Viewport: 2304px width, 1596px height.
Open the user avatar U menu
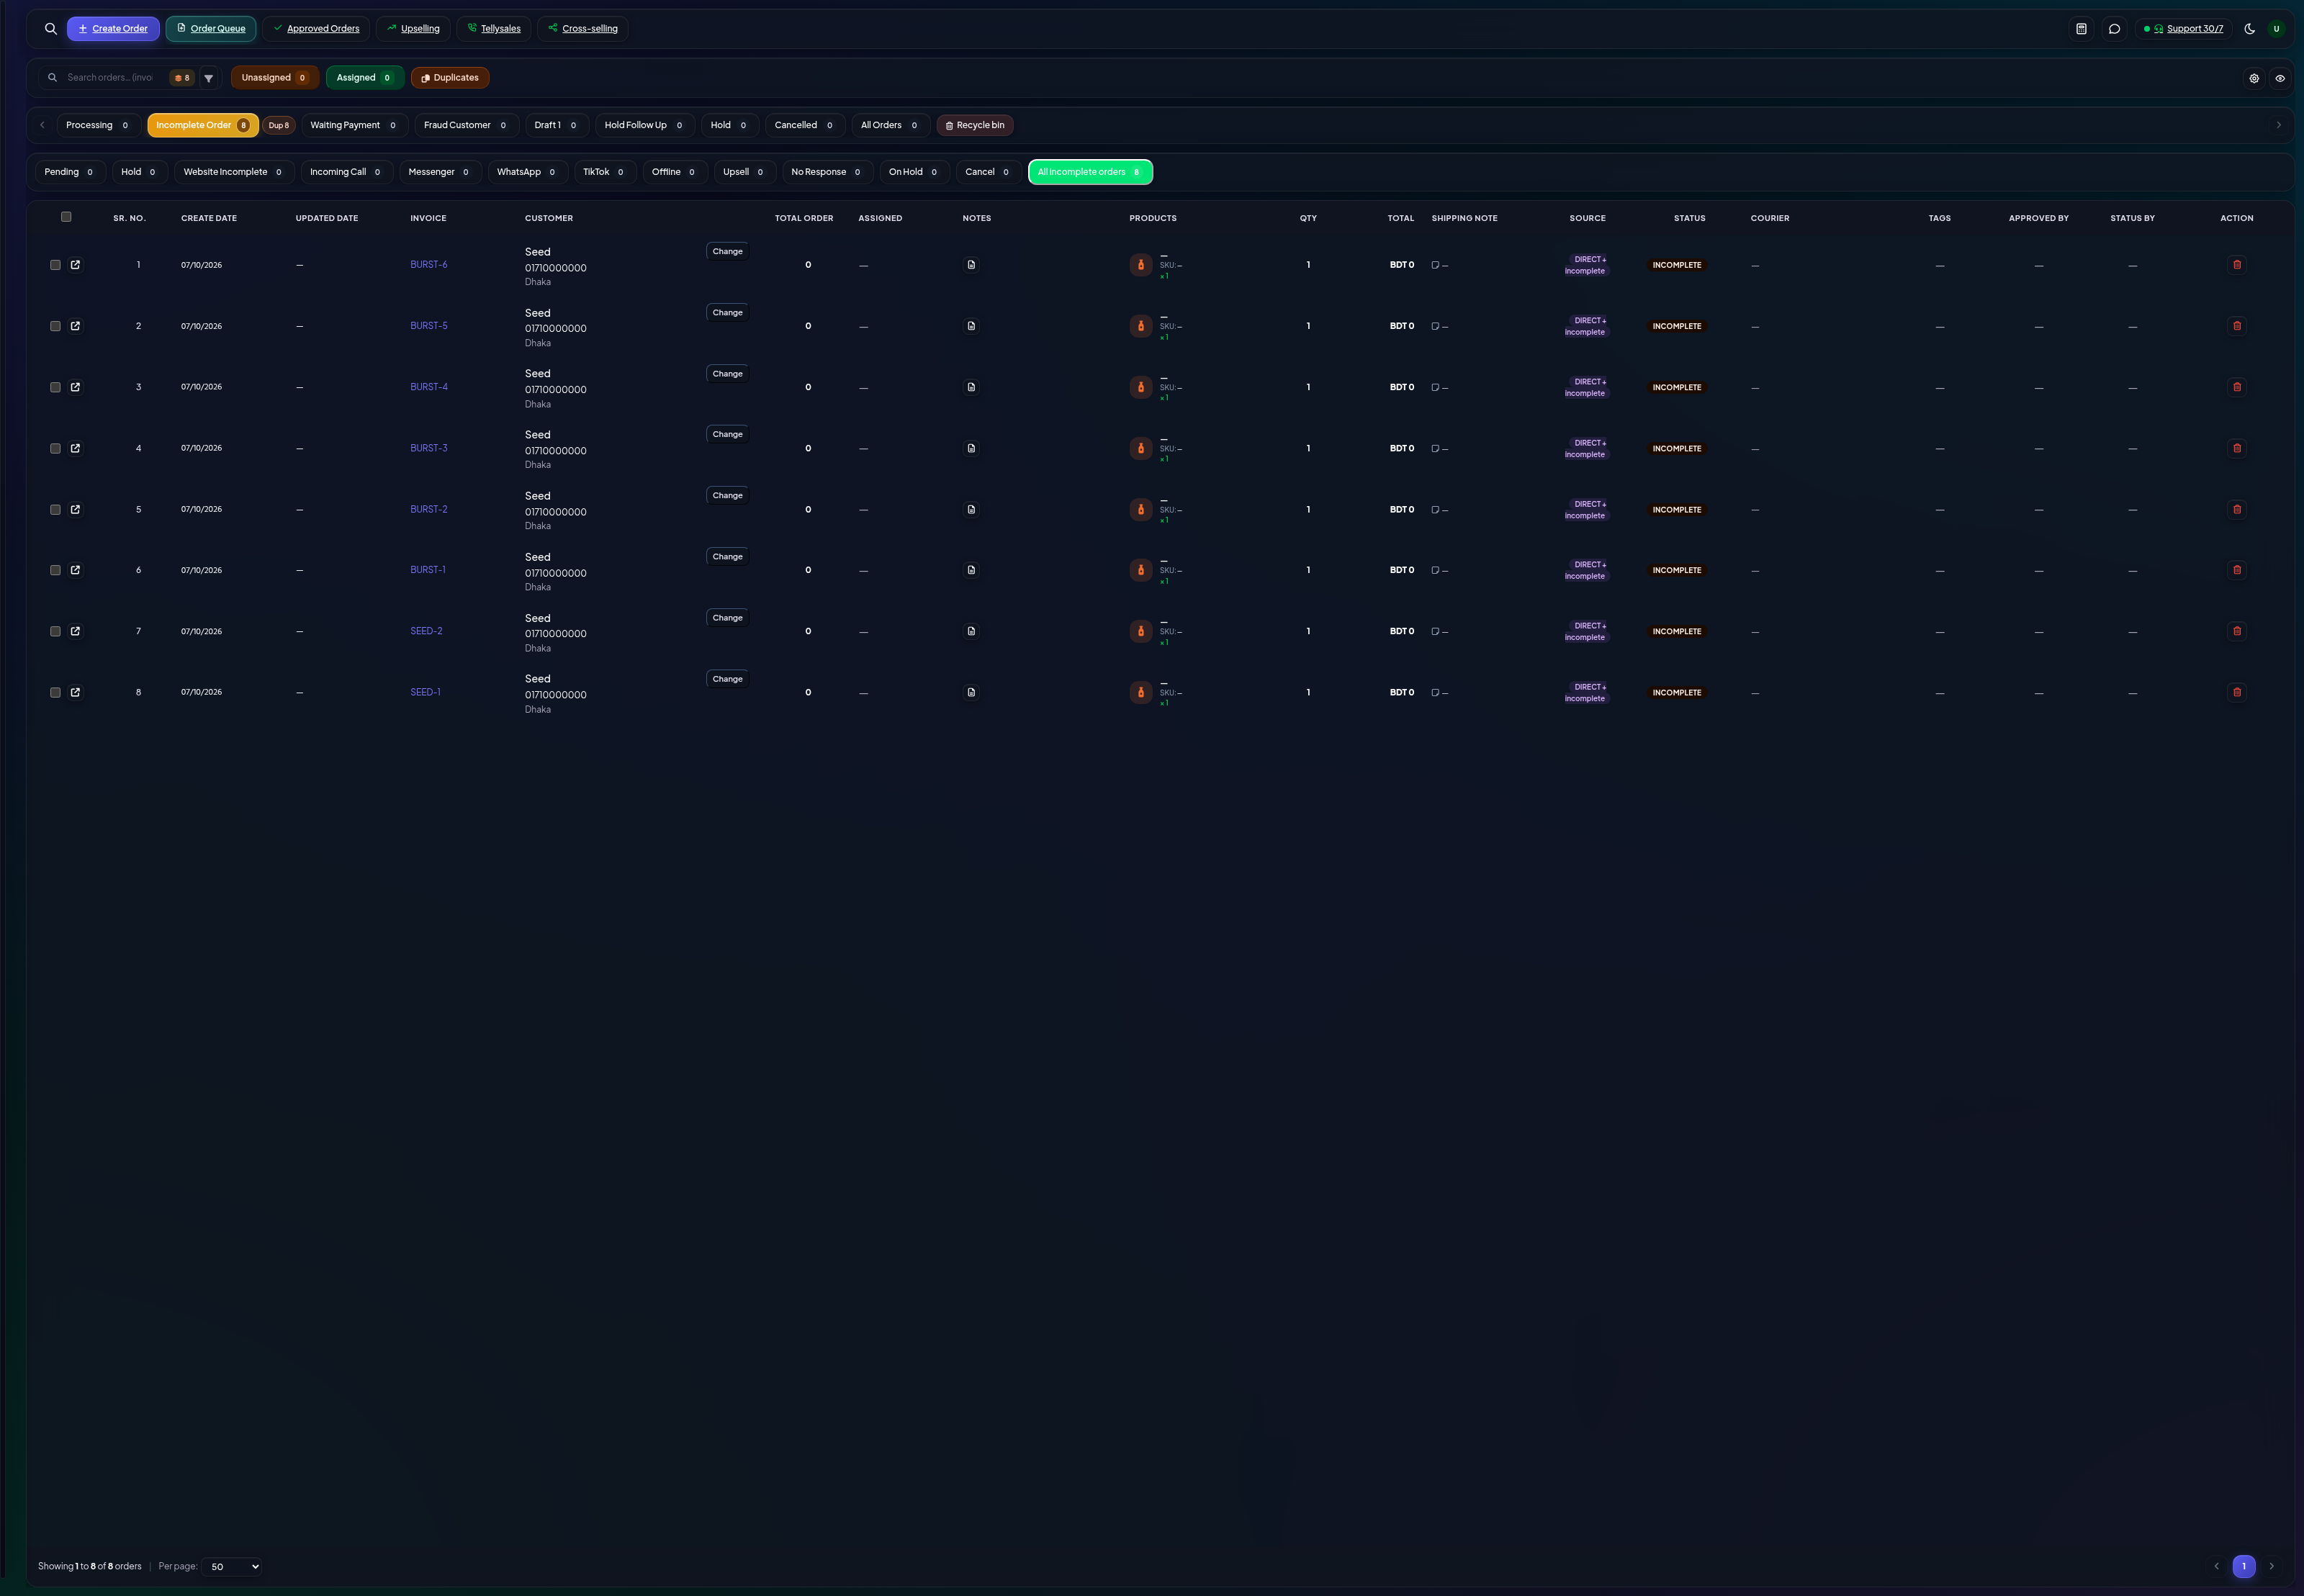[2276, 29]
